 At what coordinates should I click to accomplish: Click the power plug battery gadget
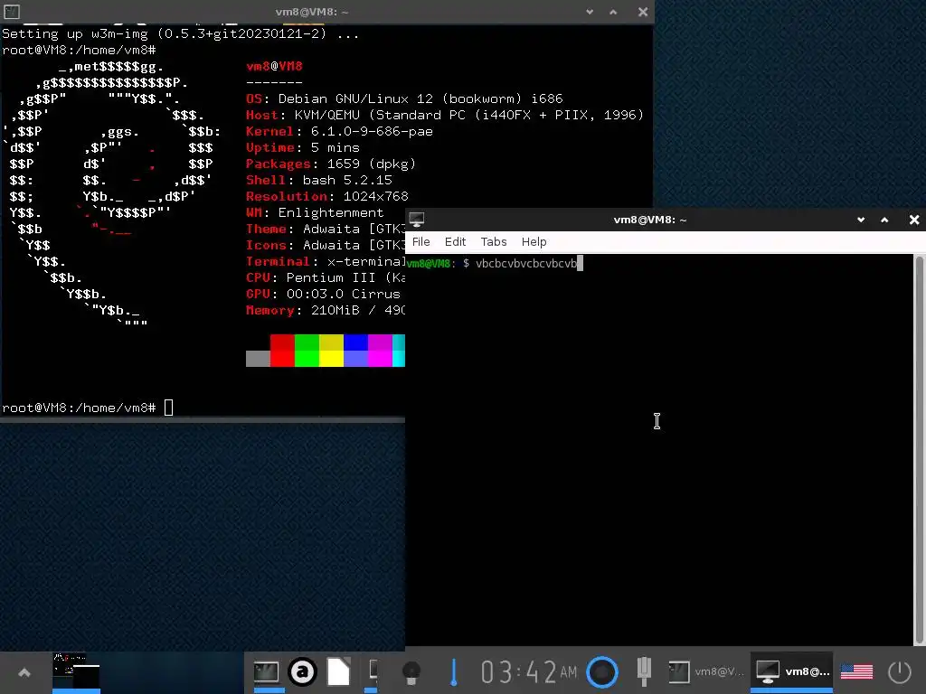644,671
